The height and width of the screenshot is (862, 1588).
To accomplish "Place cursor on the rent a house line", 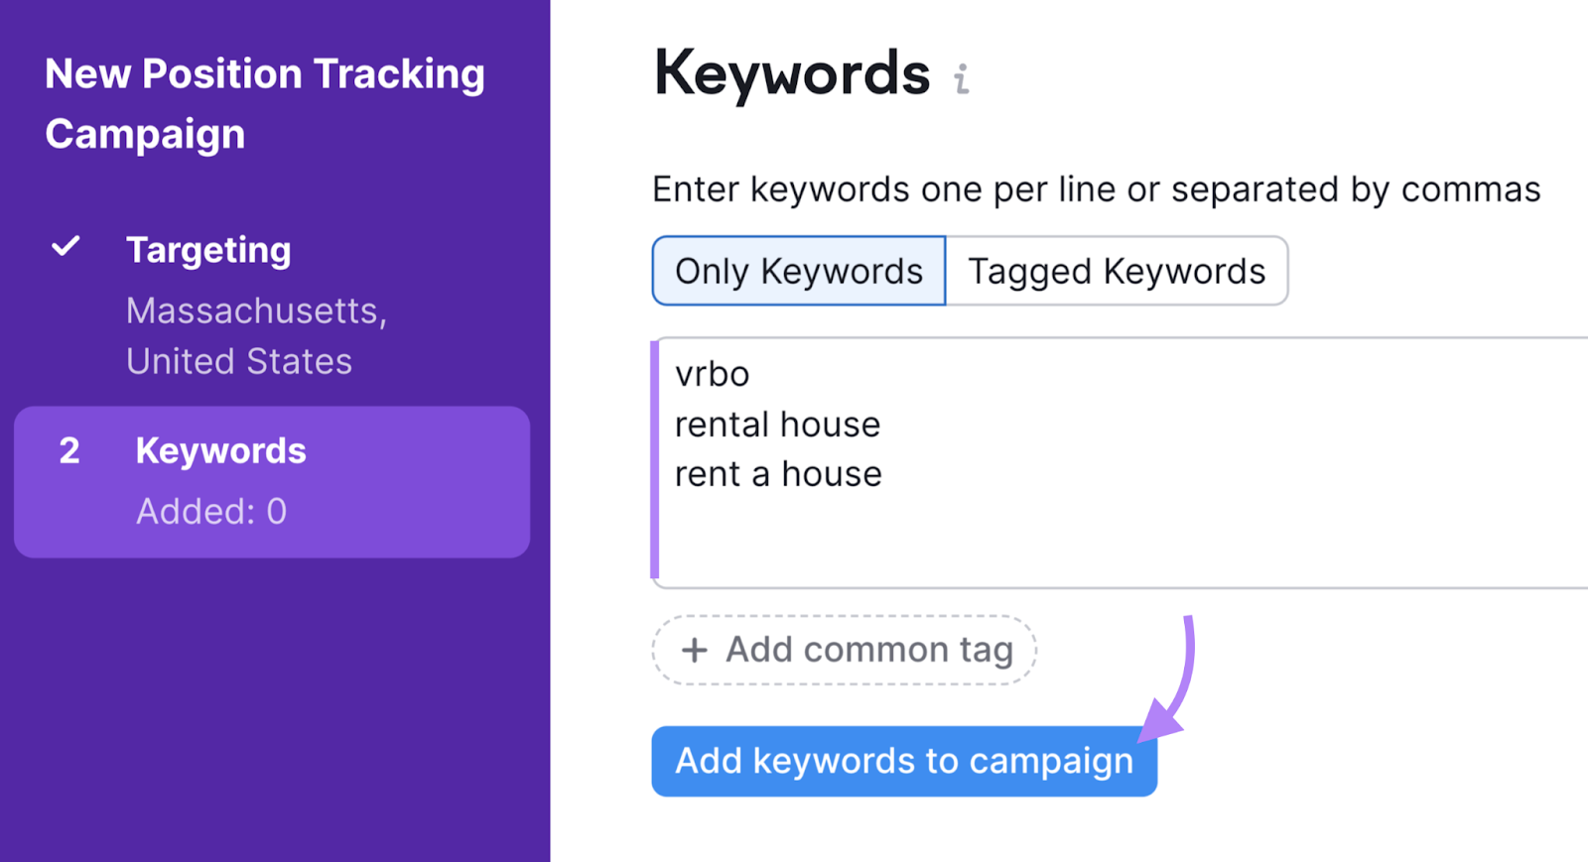I will click(x=778, y=474).
